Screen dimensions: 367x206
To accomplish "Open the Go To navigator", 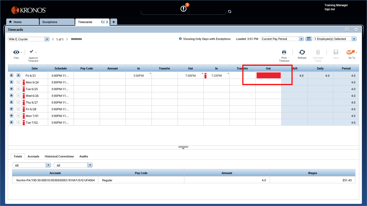I will [351, 53].
